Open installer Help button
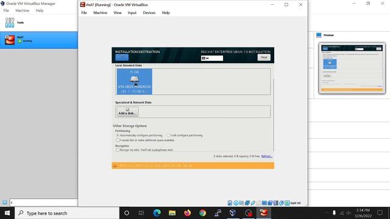Viewport: 390px width, 219px height. pyautogui.click(x=264, y=57)
